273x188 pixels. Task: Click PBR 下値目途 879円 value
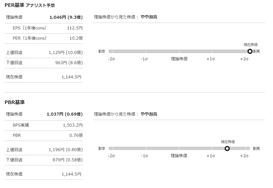pos(68,160)
